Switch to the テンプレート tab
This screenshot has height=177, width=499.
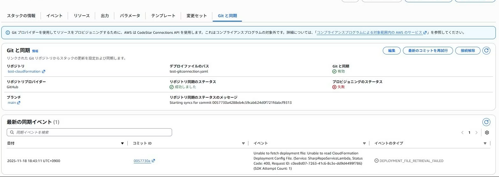(x=163, y=16)
